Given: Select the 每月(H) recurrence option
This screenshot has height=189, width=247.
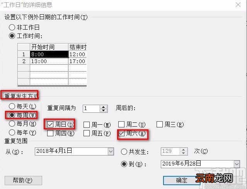Looking at the screenshot, I should (x=12, y=124).
